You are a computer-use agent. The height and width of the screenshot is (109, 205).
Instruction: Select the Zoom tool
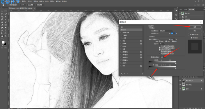click(6, 36)
